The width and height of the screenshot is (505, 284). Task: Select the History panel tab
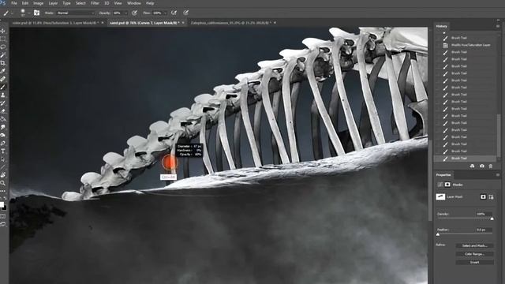pyautogui.click(x=442, y=26)
